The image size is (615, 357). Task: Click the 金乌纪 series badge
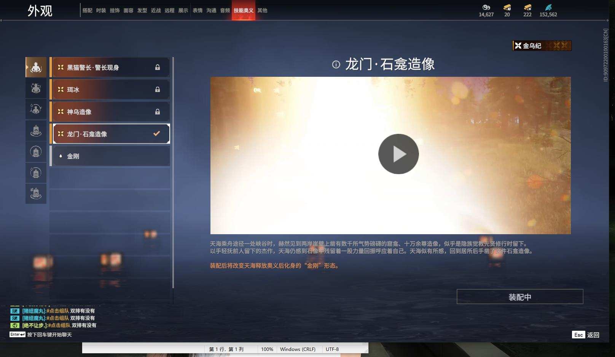(x=542, y=46)
